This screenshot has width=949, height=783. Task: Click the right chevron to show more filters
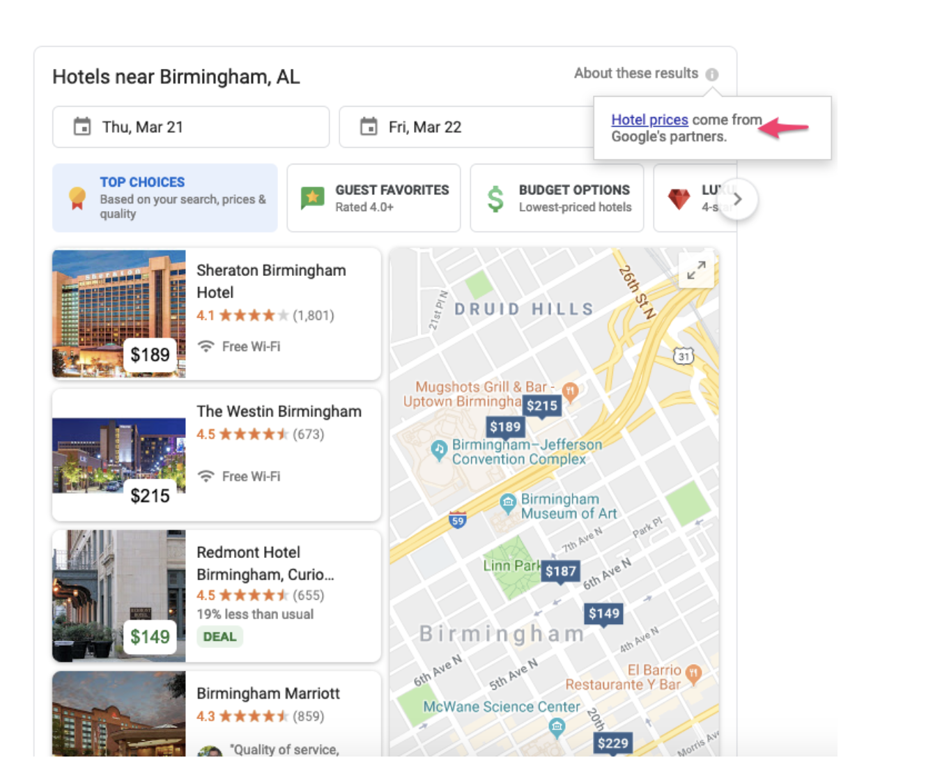pos(738,199)
